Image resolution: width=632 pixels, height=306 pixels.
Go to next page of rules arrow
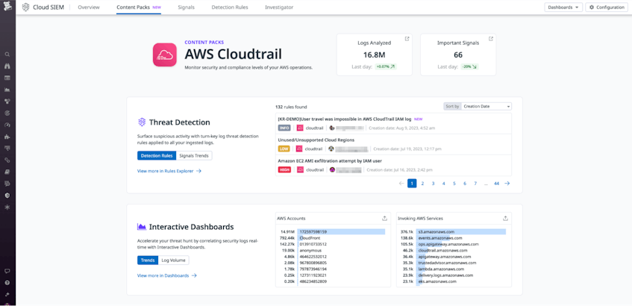tap(507, 184)
